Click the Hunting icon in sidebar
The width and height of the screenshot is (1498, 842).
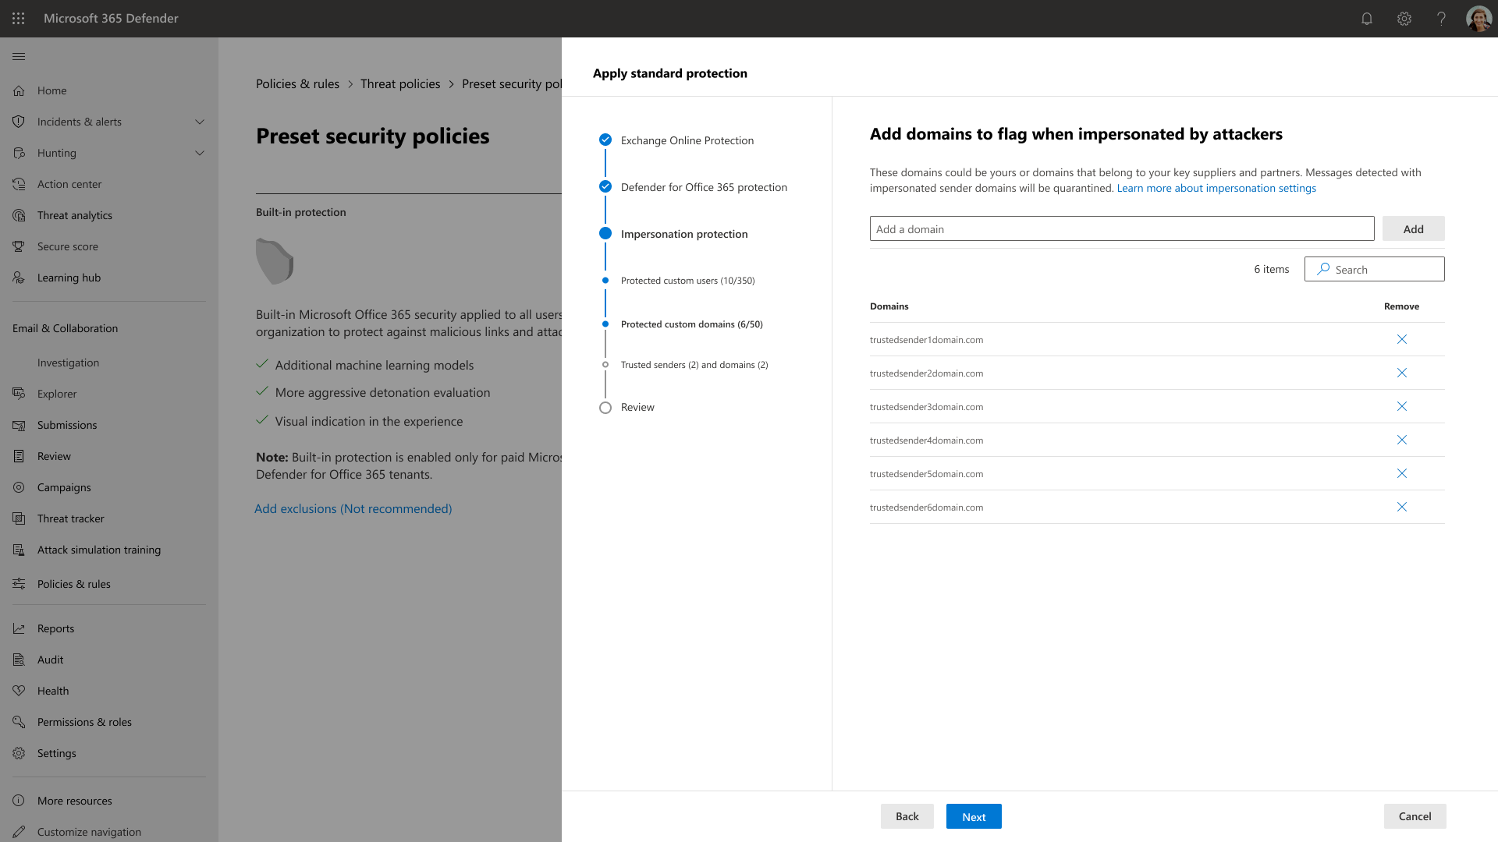[x=19, y=153]
